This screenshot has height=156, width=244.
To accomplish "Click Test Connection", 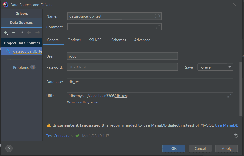I will (59, 136).
